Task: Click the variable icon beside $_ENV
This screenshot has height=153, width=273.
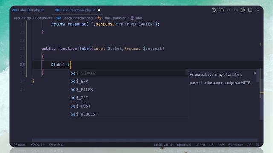Action: coord(73,82)
